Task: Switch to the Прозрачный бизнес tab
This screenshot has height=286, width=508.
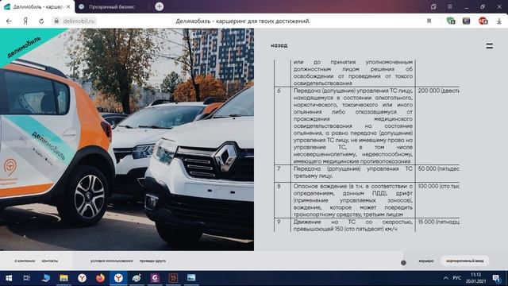Action: (x=111, y=7)
